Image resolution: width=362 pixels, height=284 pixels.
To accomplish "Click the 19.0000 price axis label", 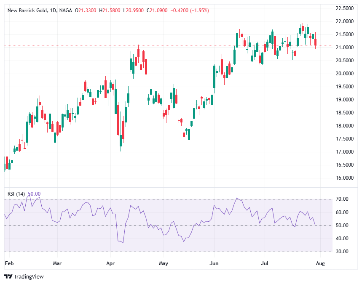I will (x=344, y=100).
